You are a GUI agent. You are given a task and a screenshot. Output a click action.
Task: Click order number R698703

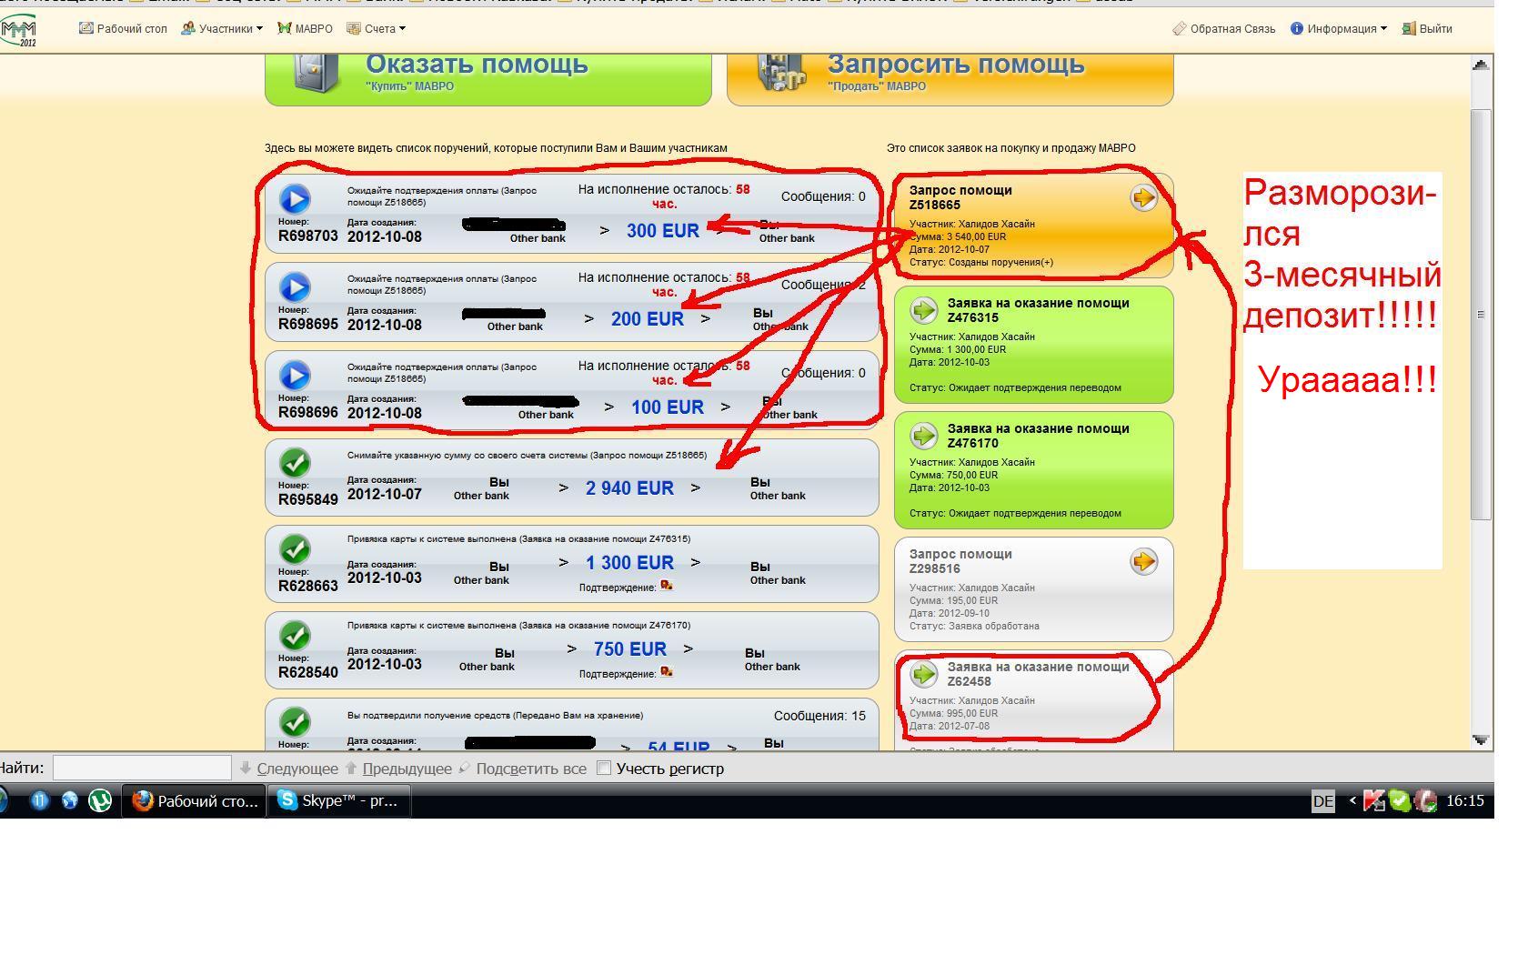[x=308, y=236]
